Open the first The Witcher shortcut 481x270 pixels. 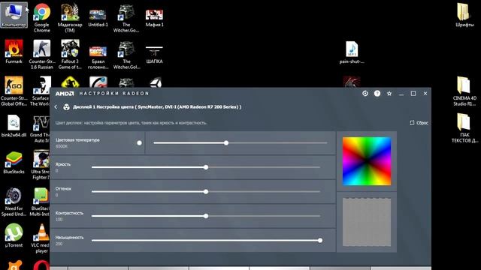click(126, 17)
